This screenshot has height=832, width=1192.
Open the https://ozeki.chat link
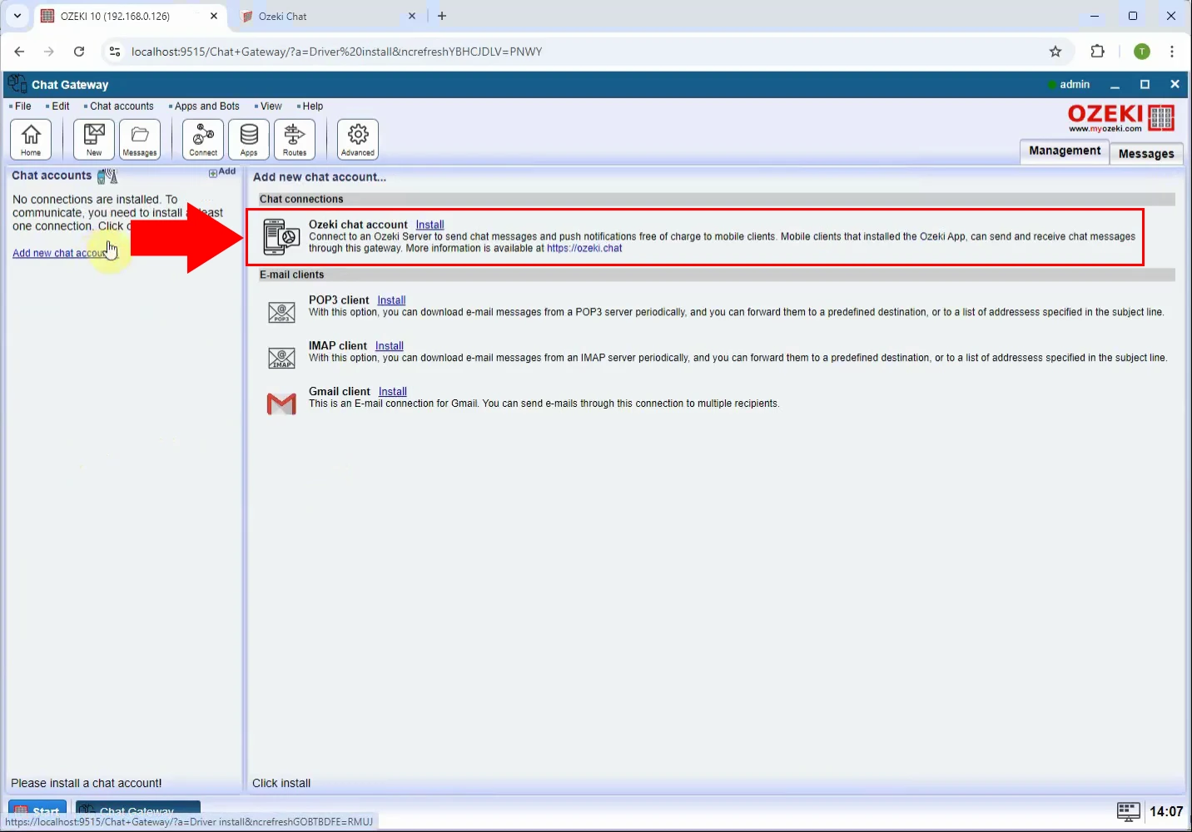click(x=584, y=248)
